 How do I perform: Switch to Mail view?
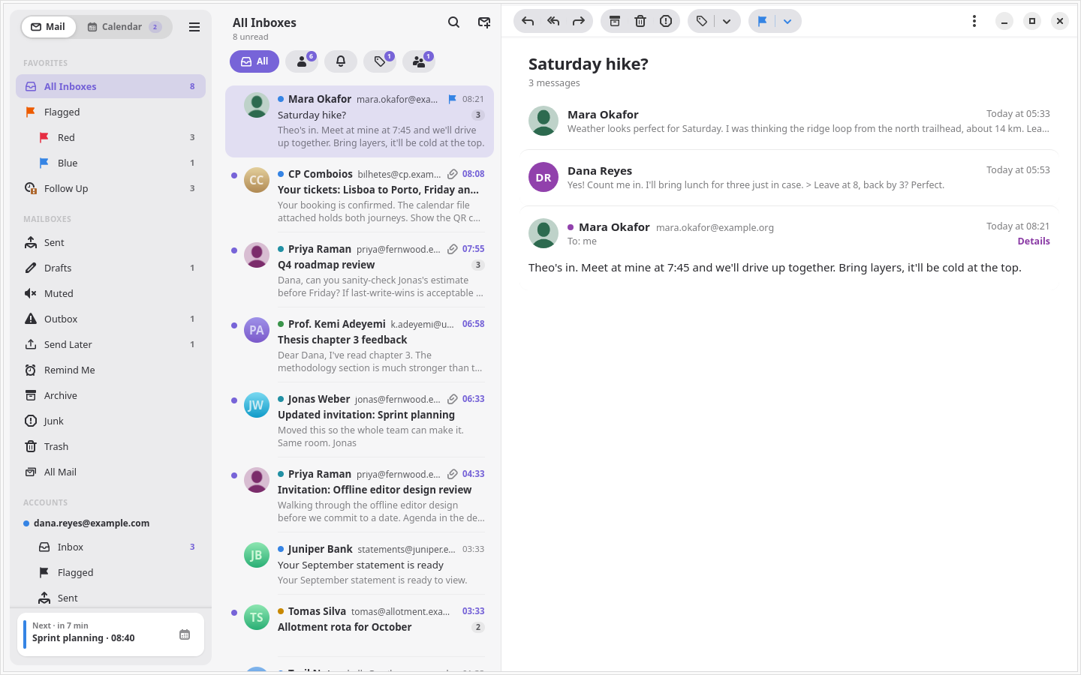coord(48,27)
